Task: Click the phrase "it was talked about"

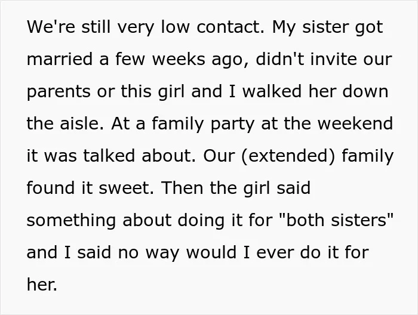Action: (x=112, y=156)
